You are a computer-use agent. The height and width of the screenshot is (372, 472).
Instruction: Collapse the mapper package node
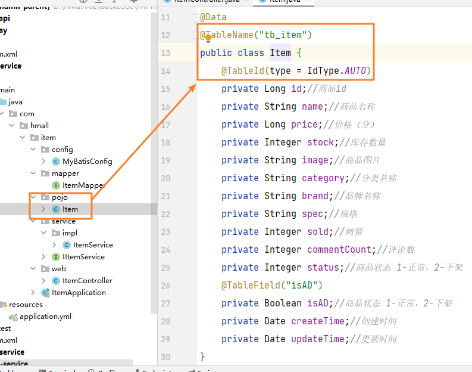click(x=33, y=173)
